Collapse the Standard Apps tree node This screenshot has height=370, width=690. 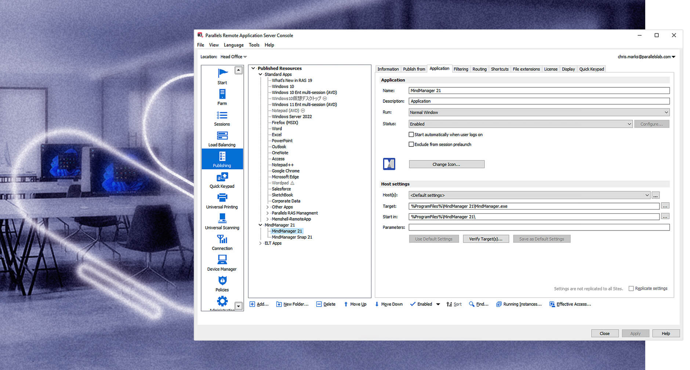261,74
